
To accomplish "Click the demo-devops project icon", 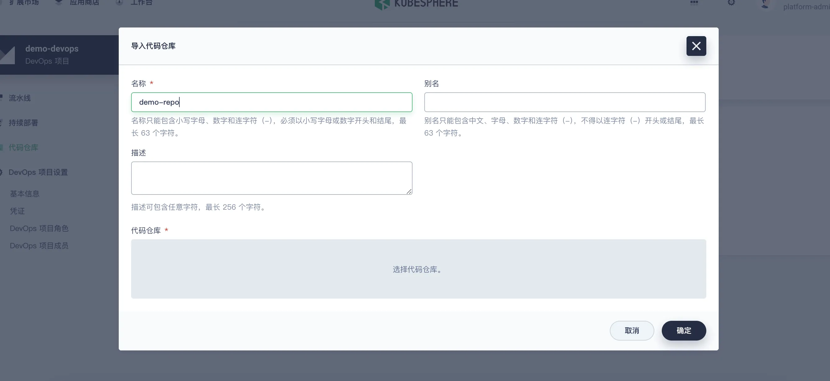I will pos(7,55).
